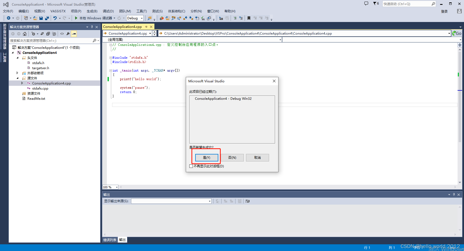Click the feedback speech bubble icon
This screenshot has height=251, width=464.
tap(366, 3)
